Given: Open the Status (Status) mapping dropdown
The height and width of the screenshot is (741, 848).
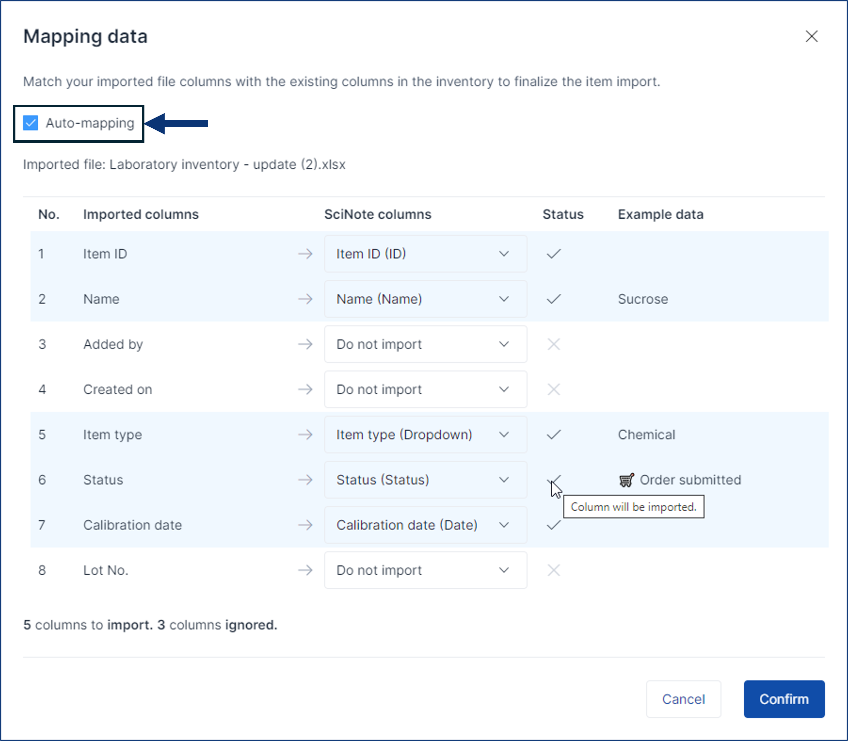Looking at the screenshot, I should click(x=425, y=480).
